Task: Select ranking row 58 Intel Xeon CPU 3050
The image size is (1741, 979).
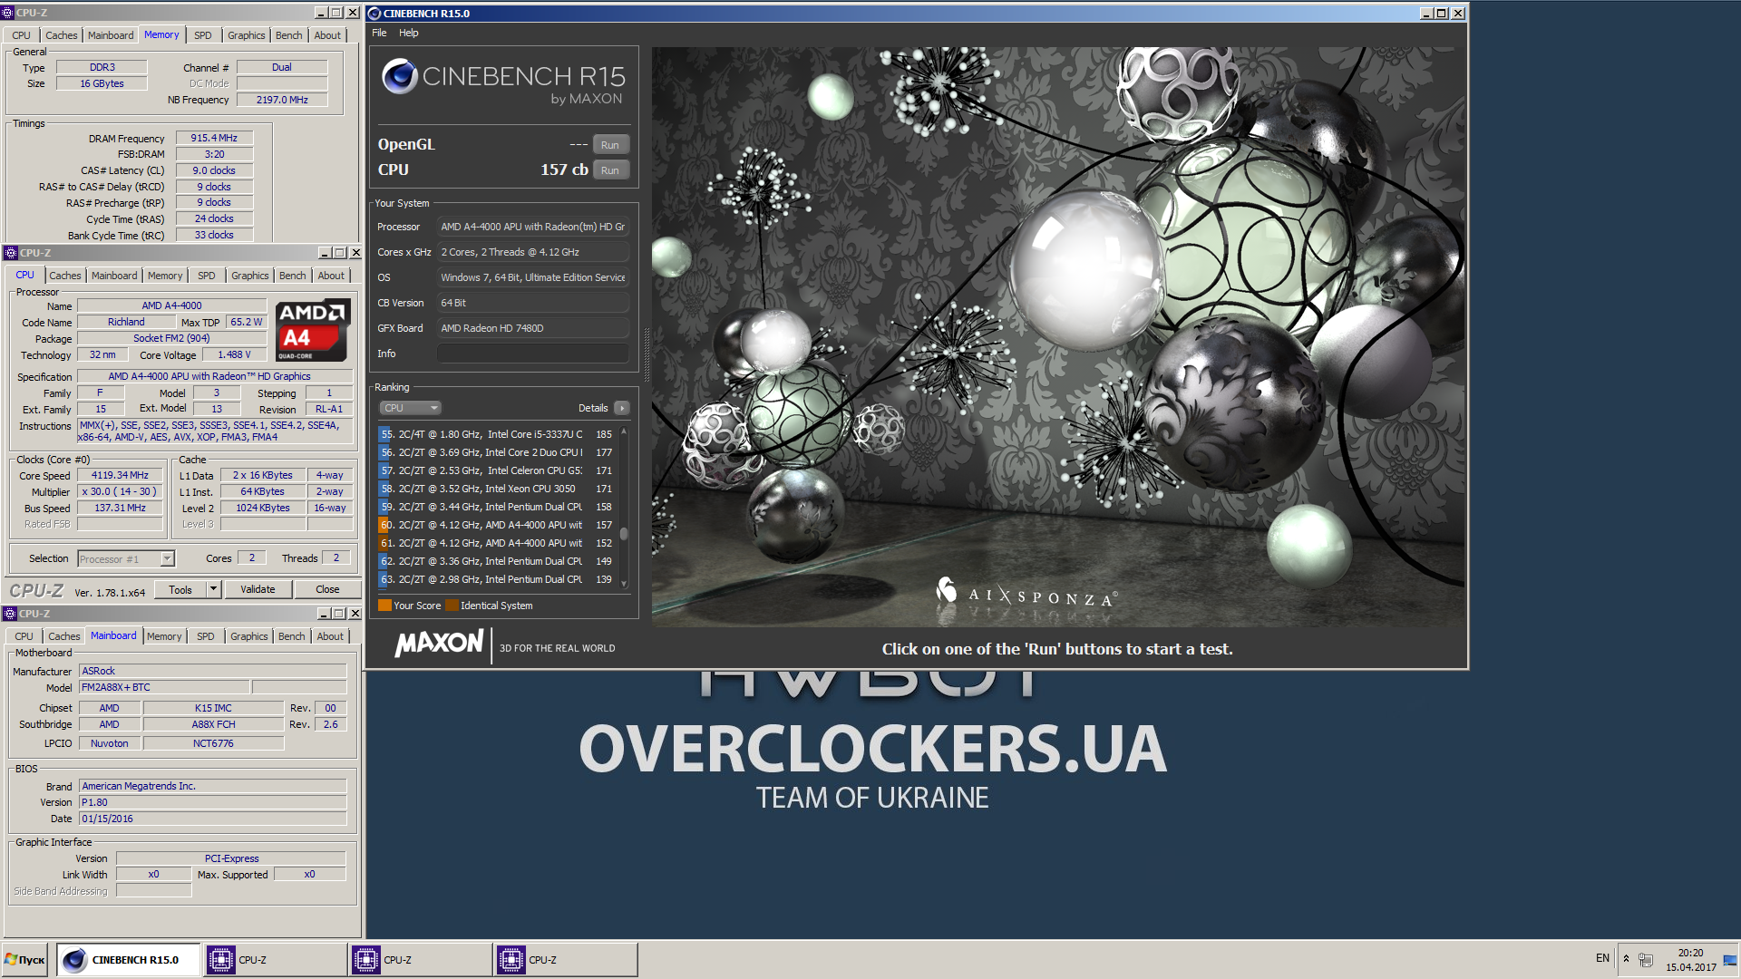Action: click(497, 489)
